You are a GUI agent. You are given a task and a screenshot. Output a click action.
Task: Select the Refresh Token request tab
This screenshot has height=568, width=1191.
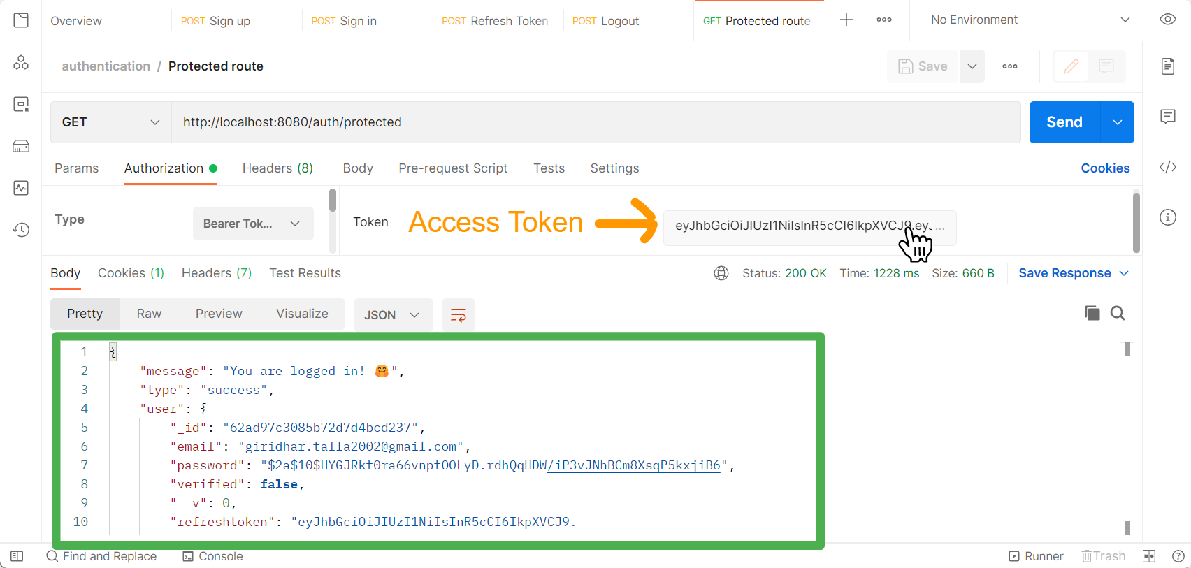pyautogui.click(x=496, y=20)
